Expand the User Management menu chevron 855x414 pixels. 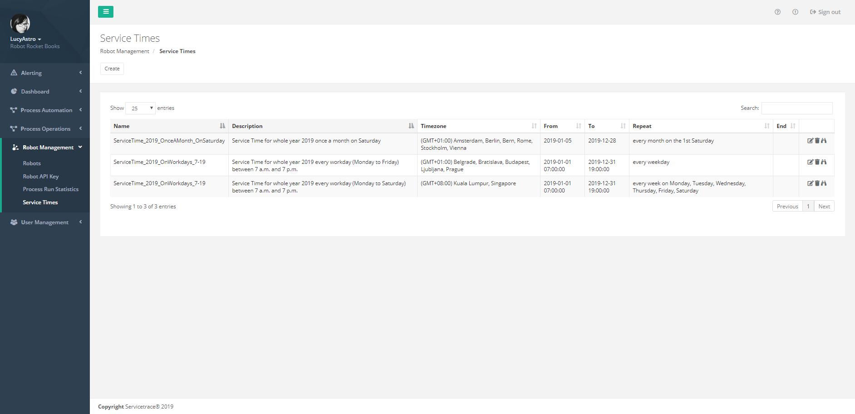tap(80, 222)
